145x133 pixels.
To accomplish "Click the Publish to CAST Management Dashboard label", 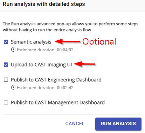I will pyautogui.click(x=58, y=102).
